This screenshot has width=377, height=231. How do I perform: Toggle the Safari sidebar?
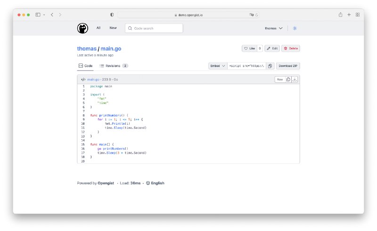click(x=38, y=15)
